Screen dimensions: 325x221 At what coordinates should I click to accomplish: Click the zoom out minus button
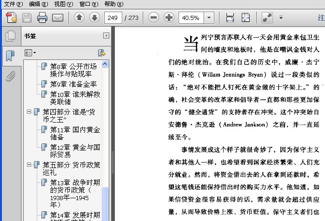154,18
